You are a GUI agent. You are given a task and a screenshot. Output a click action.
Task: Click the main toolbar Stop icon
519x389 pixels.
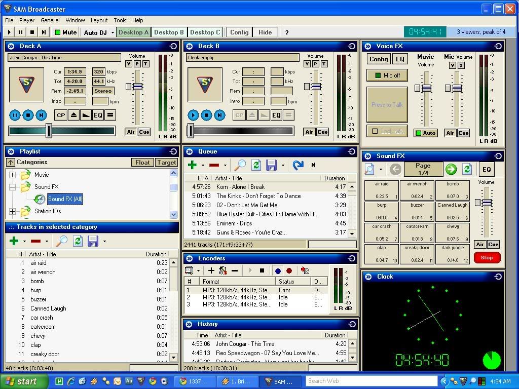click(32, 32)
